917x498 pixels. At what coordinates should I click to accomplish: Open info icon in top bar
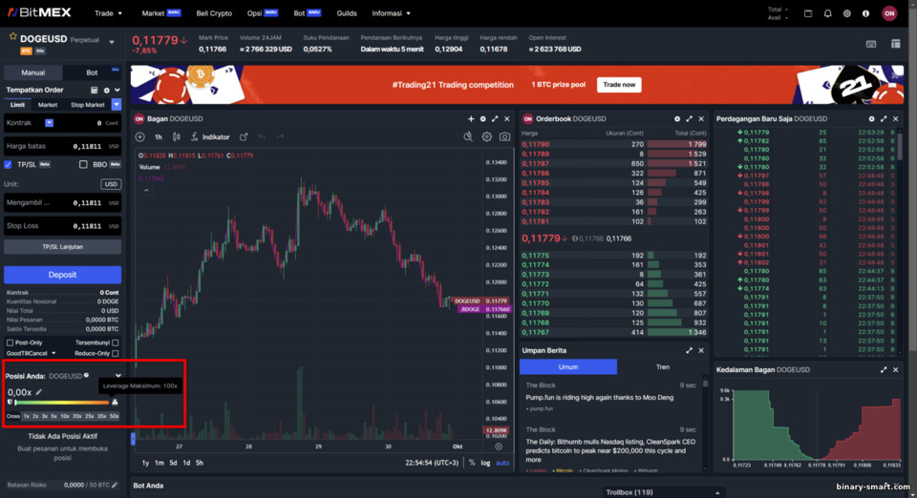click(865, 13)
